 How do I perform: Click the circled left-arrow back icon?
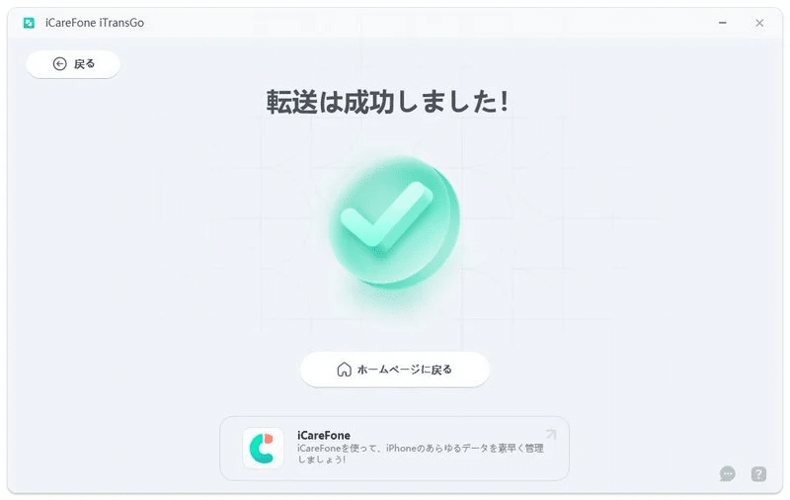pos(60,64)
